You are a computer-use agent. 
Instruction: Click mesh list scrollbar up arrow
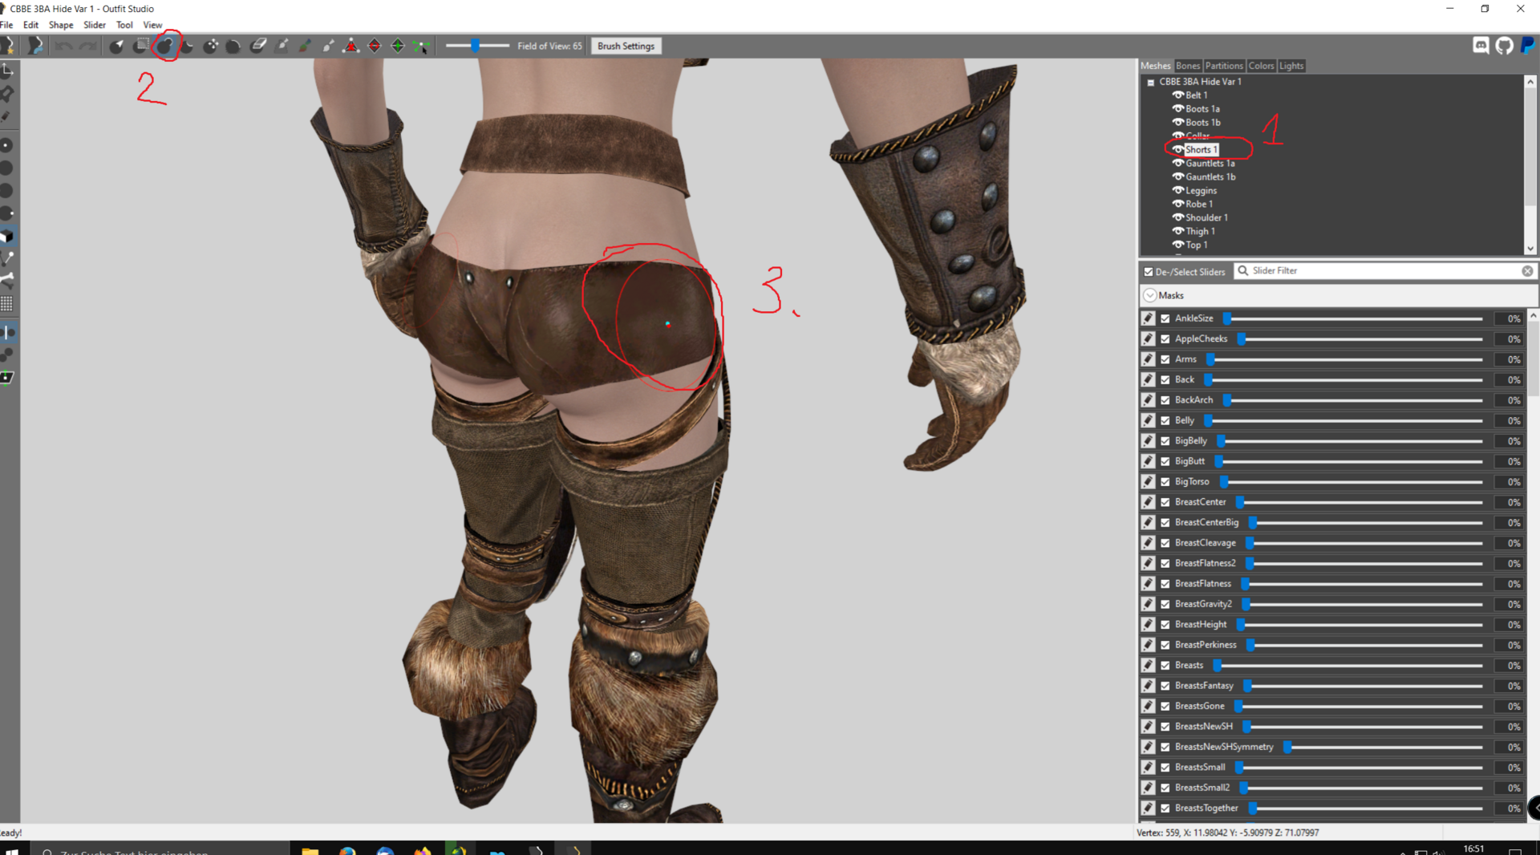coord(1530,82)
